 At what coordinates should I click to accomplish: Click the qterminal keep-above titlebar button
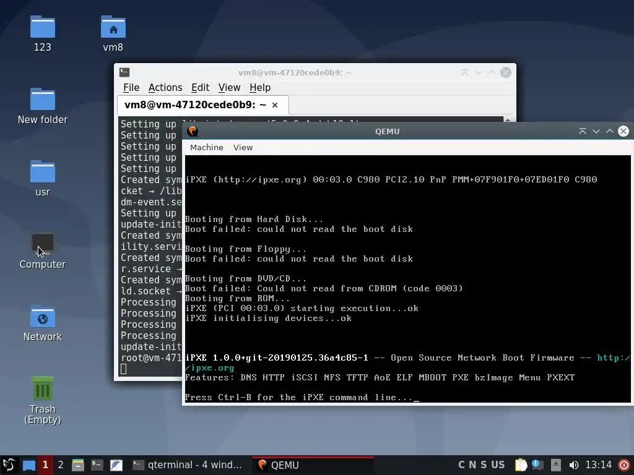coord(464,72)
